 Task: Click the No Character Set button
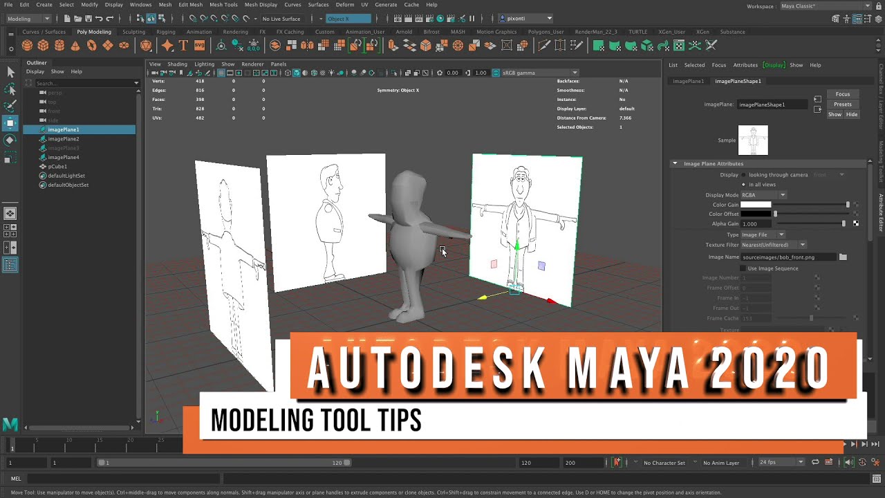click(x=664, y=463)
